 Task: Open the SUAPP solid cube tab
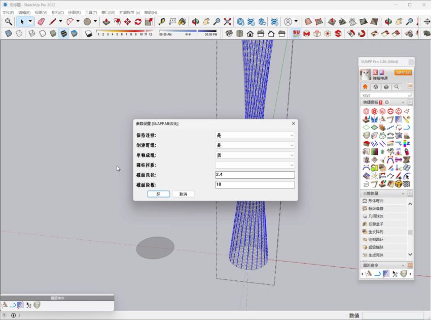coord(386,87)
